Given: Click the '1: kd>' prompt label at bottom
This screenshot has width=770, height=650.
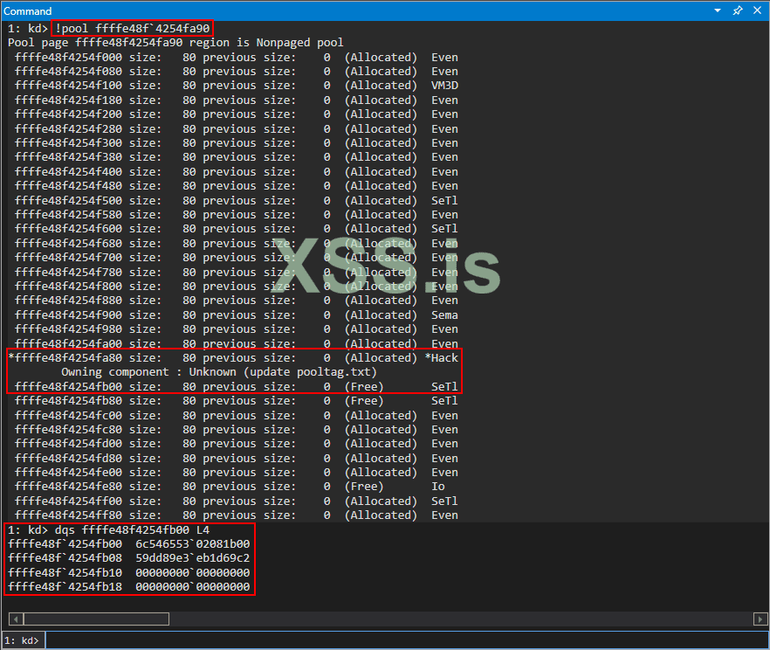Looking at the screenshot, I should [22, 640].
